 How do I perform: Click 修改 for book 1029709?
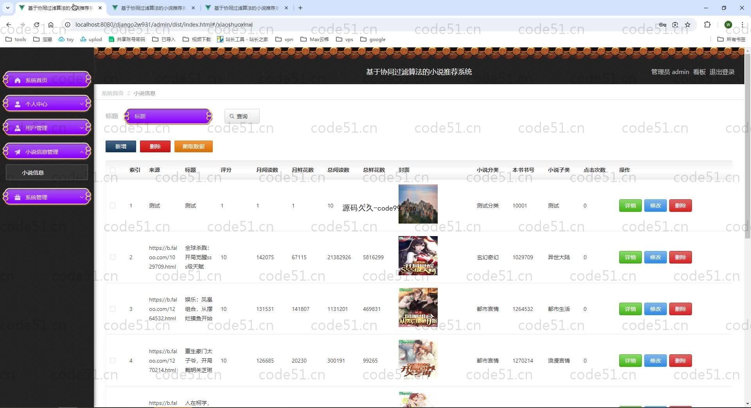pyautogui.click(x=655, y=257)
